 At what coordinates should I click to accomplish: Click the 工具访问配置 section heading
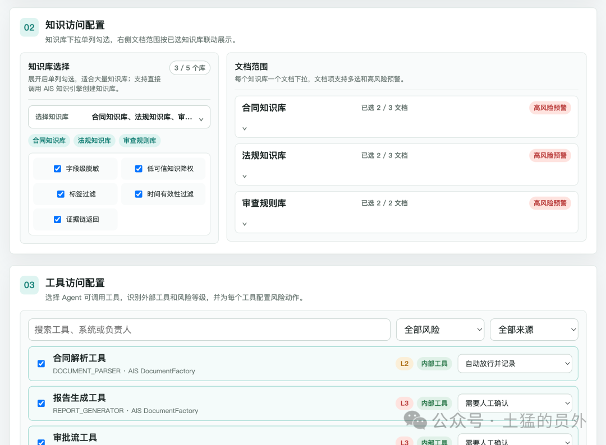(x=75, y=283)
